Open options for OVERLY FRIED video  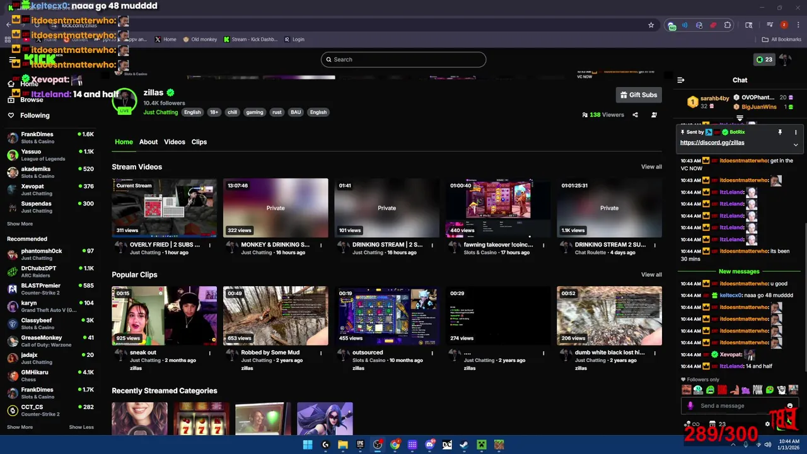click(x=209, y=245)
